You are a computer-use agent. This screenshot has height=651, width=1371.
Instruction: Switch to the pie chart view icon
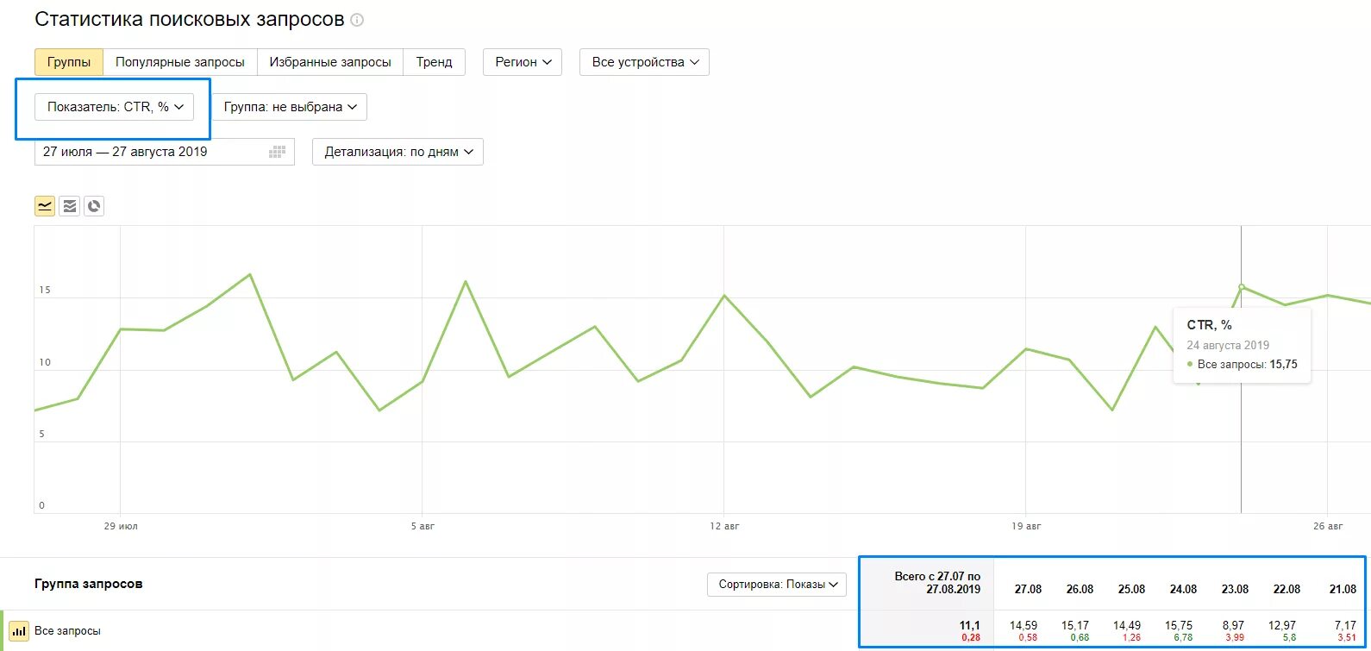pyautogui.click(x=94, y=205)
